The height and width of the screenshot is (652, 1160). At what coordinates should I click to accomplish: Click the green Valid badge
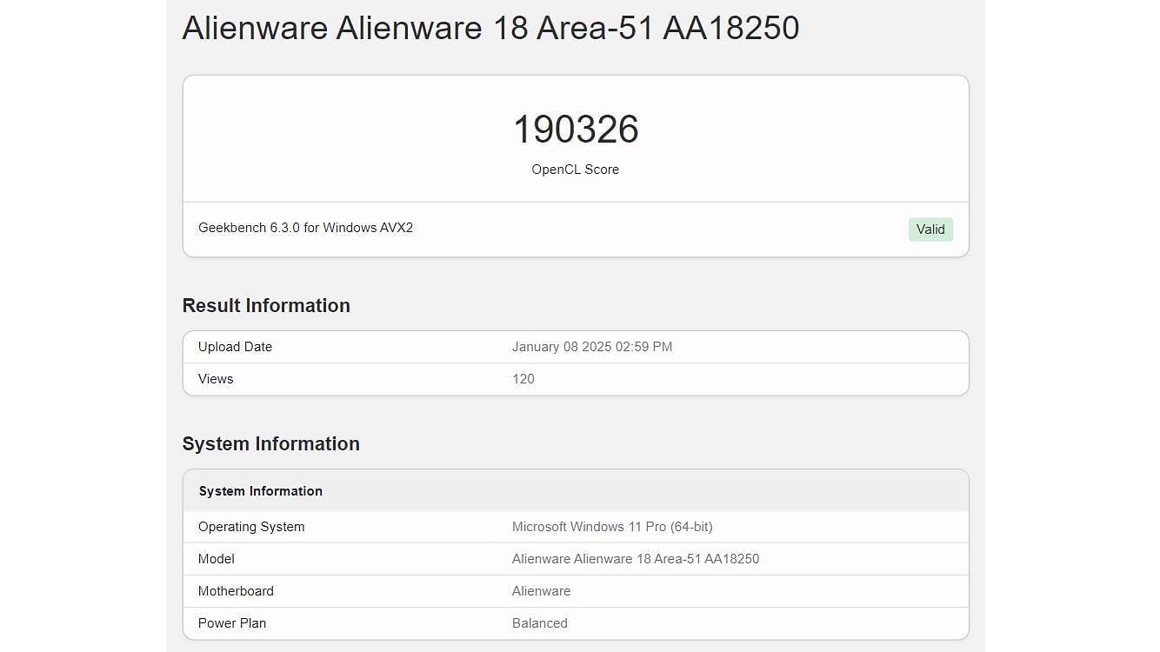[x=930, y=230]
